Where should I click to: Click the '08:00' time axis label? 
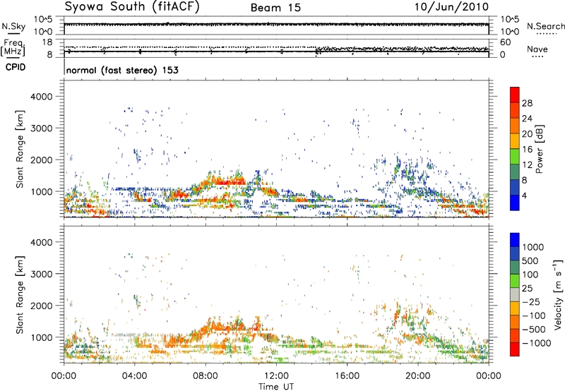(x=206, y=376)
